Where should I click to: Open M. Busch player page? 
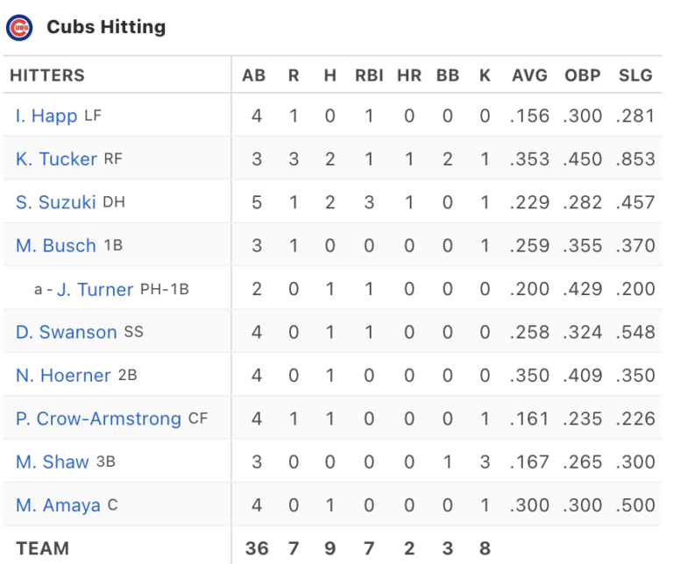click(56, 246)
